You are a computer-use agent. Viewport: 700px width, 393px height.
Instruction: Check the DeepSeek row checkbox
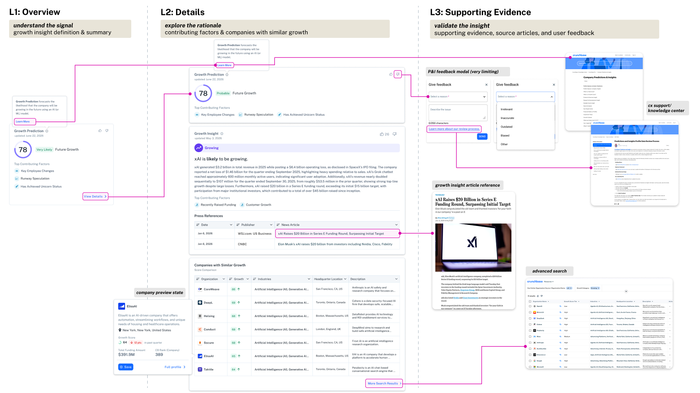[530, 318]
